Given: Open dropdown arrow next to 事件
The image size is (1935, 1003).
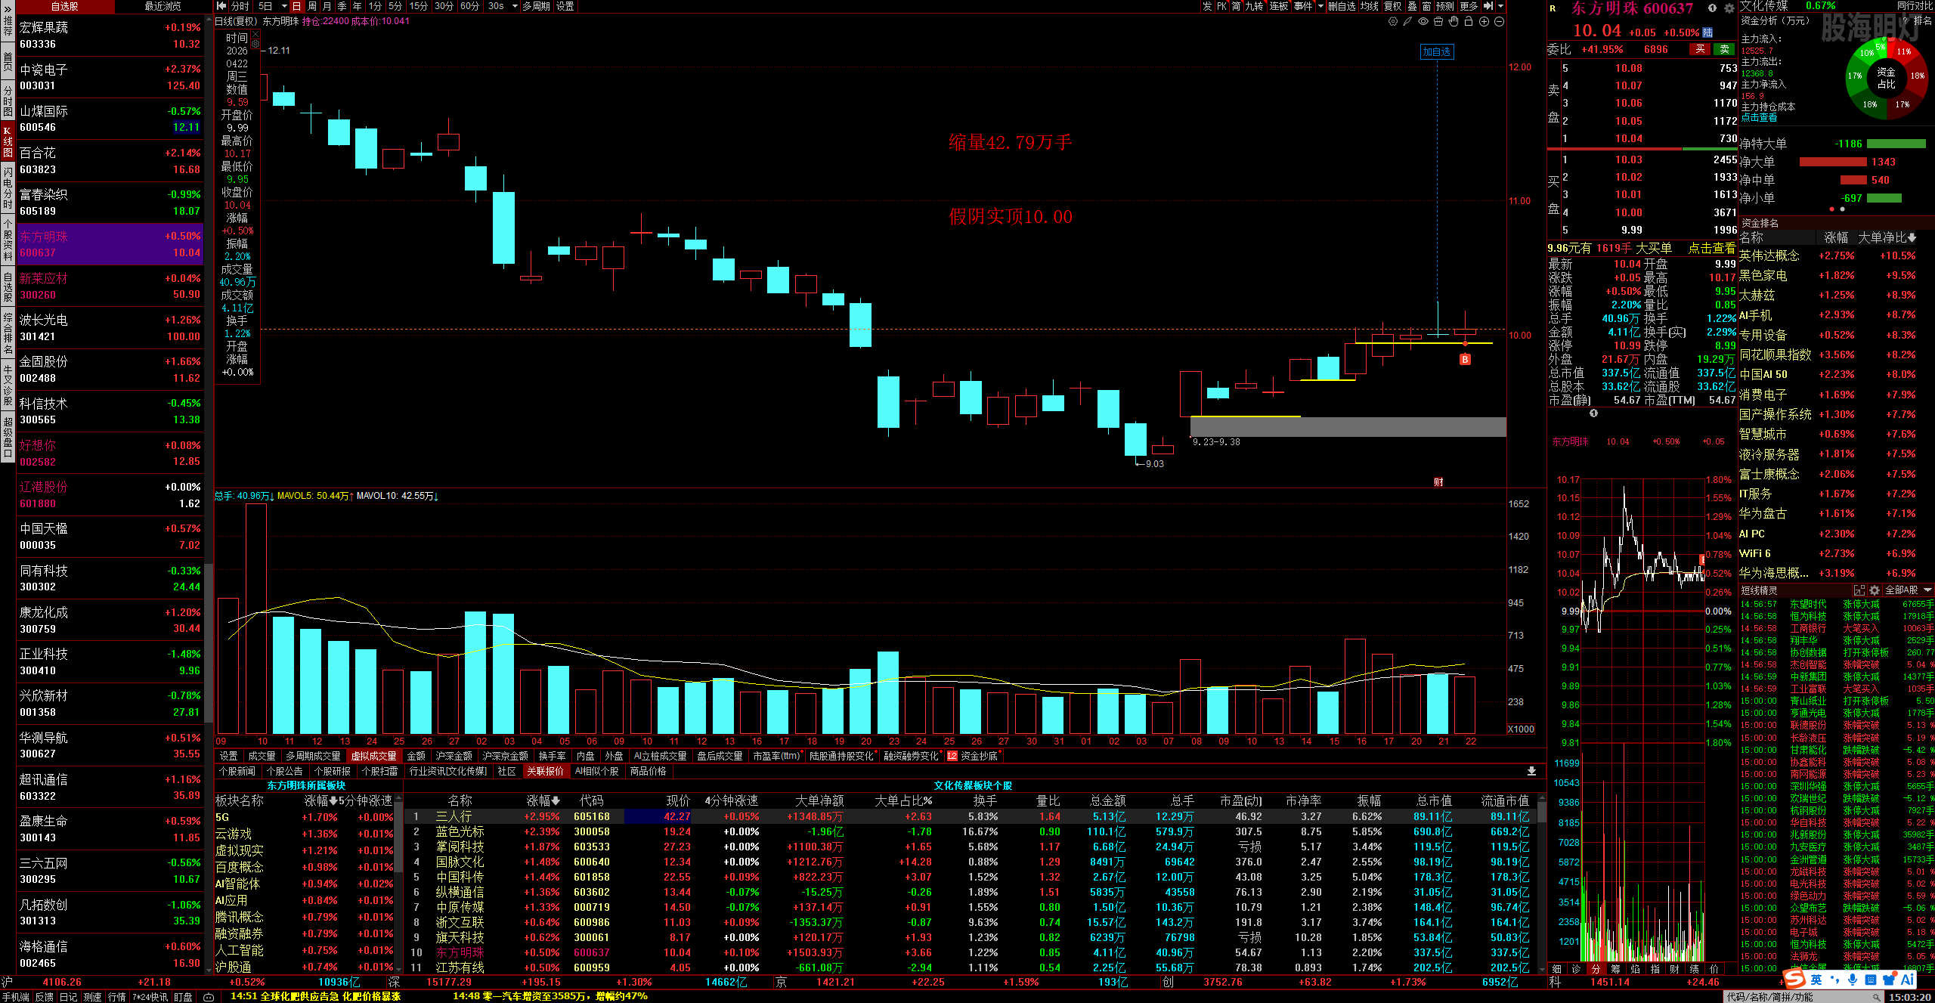Looking at the screenshot, I should pyautogui.click(x=1320, y=6).
